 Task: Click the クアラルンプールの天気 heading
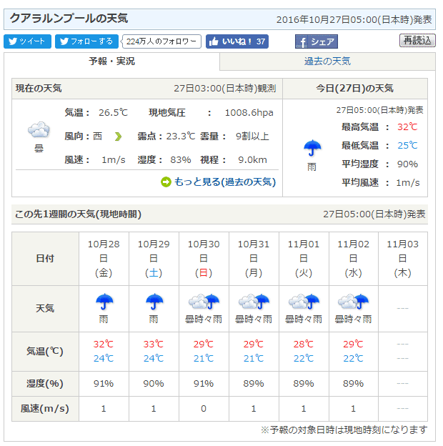[69, 19]
